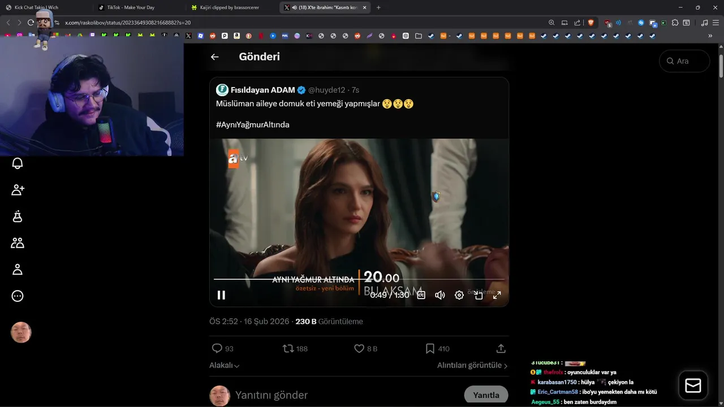The width and height of the screenshot is (724, 407).
Task: Open notifications bell in X sidebar
Action: coord(18,163)
